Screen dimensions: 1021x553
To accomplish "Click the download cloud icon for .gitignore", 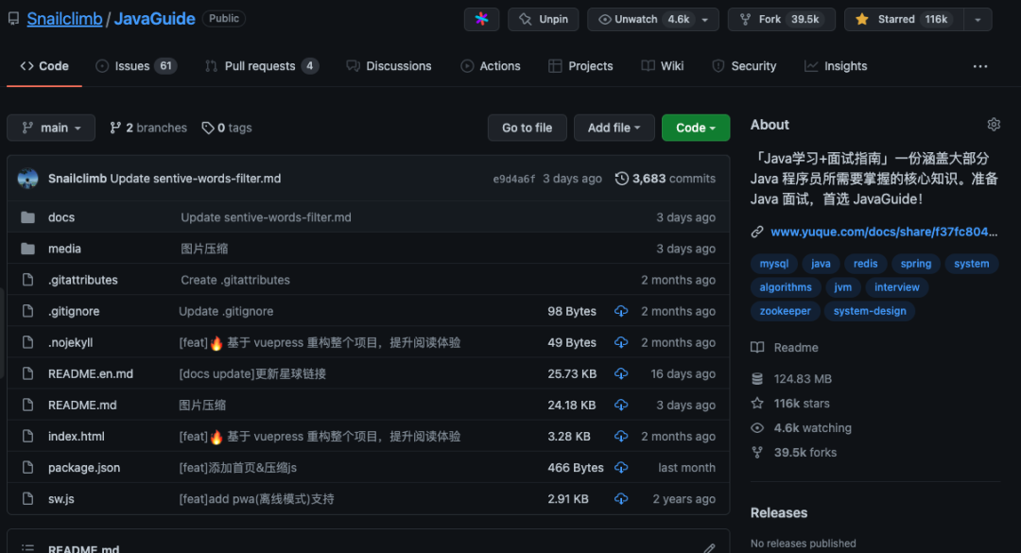I will tap(621, 311).
